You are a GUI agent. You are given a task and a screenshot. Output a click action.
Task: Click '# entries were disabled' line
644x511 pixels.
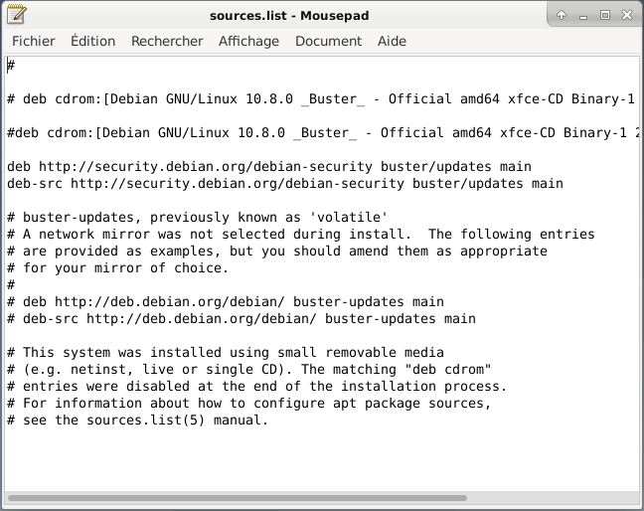[257, 386]
